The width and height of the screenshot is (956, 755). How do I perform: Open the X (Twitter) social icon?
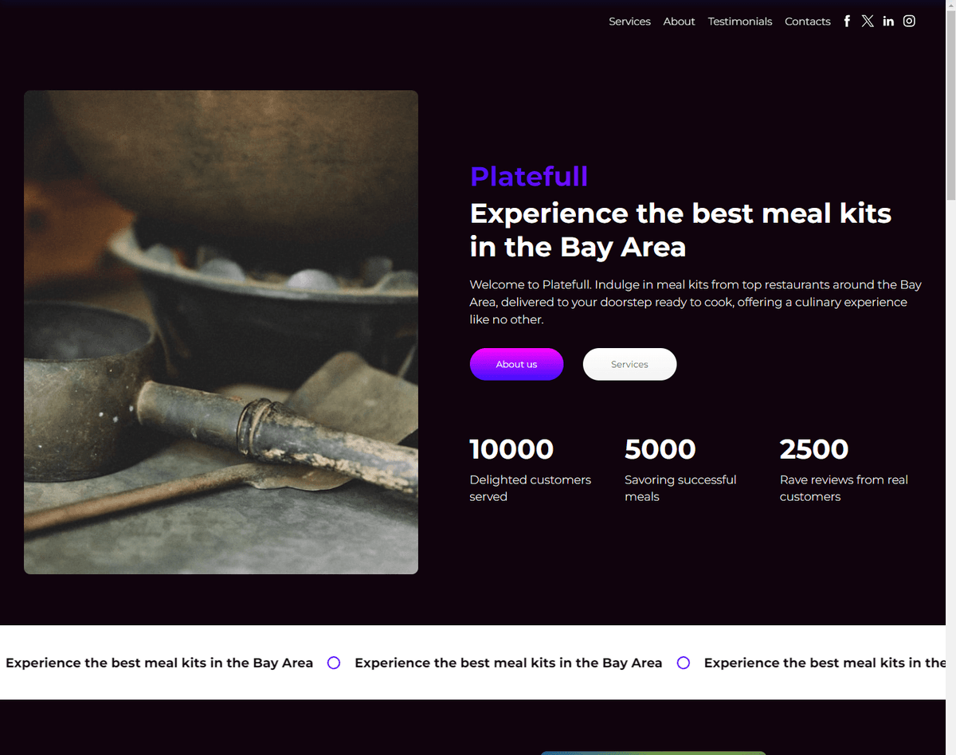click(x=868, y=22)
